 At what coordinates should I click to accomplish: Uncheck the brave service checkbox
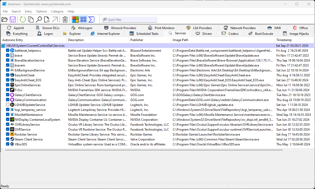[x=8, y=56]
